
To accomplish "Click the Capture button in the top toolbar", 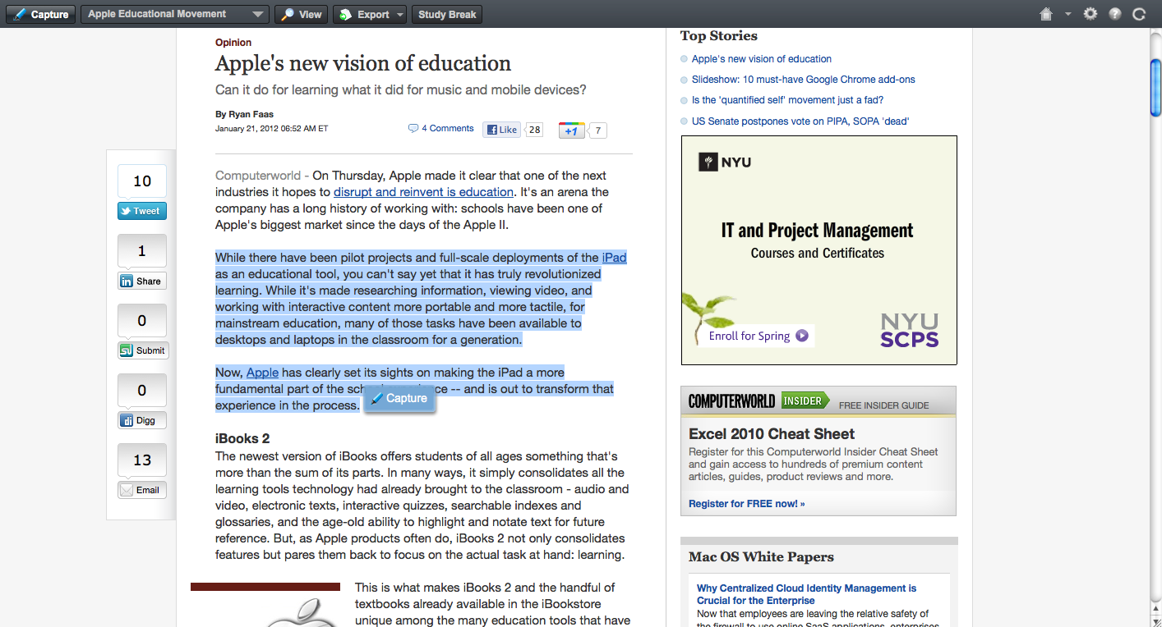I will coord(41,15).
